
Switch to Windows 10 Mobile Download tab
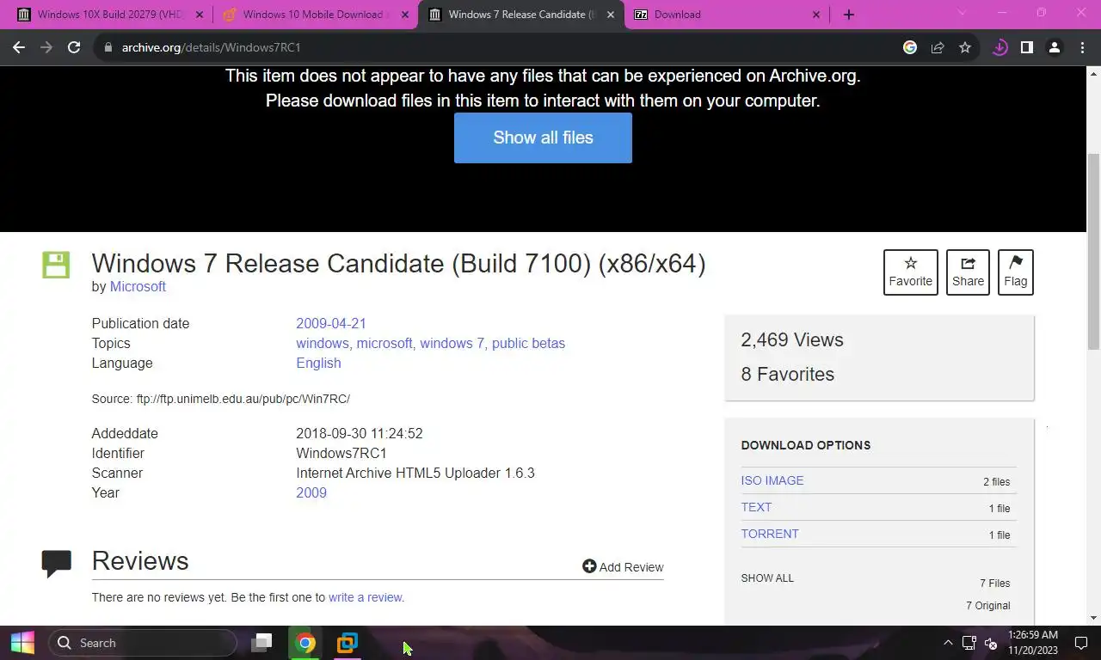point(316,15)
